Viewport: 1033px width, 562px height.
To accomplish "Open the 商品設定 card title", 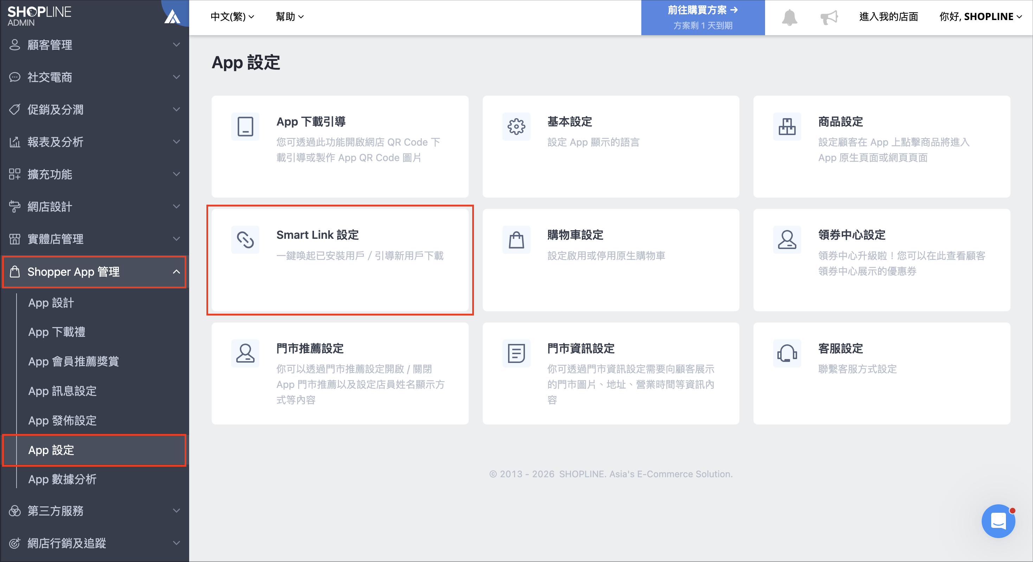I will pos(840,122).
